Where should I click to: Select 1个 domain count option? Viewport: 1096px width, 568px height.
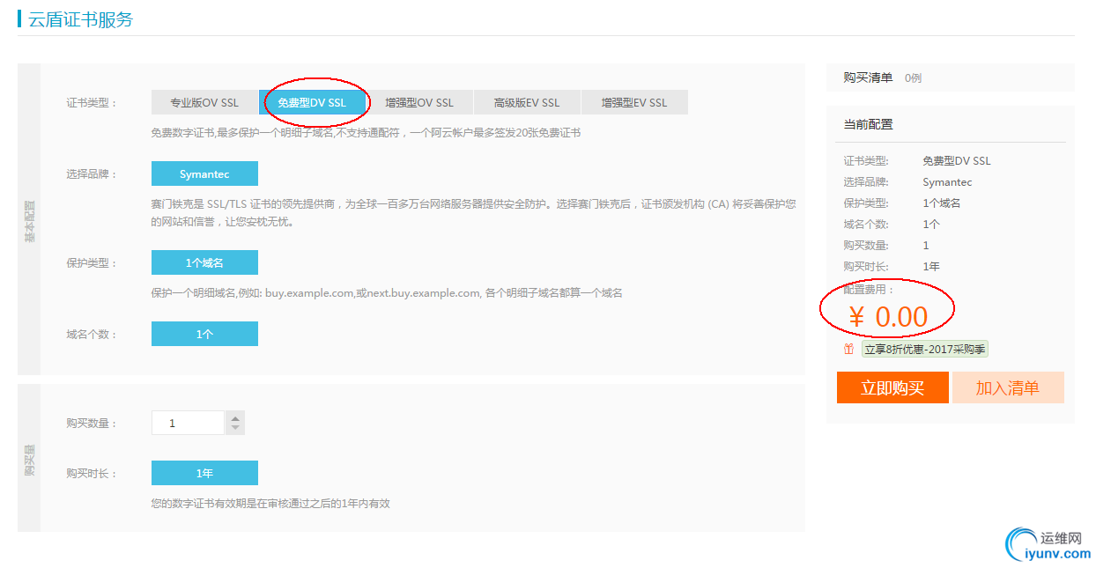tap(204, 334)
